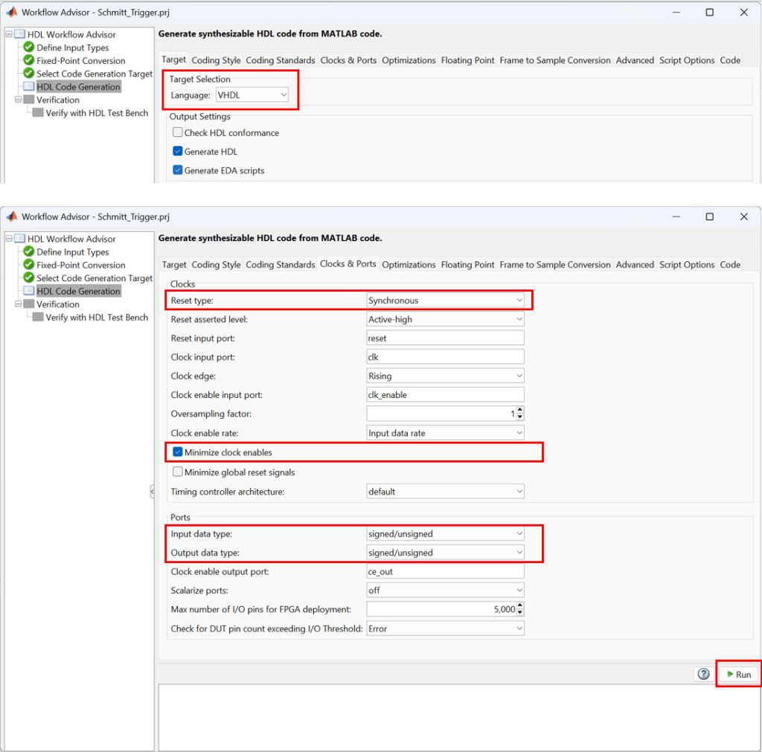This screenshot has height=752, width=762.
Task: Click inside the Reset input port field
Action: [445, 338]
